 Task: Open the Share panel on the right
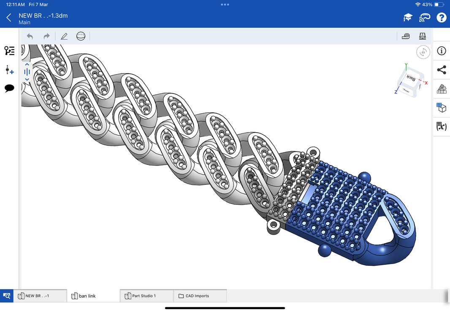[441, 70]
